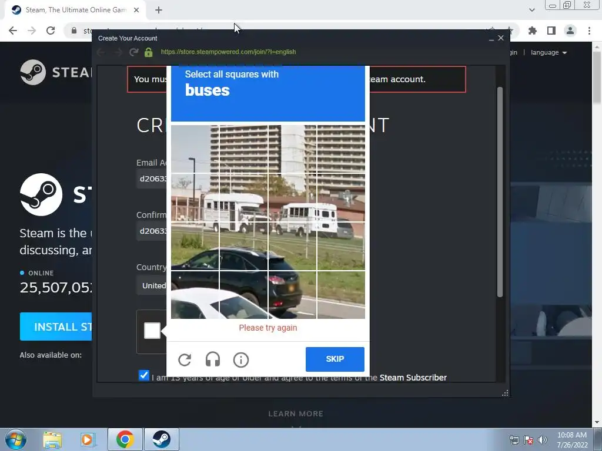602x451 pixels.
Task: Click volume speaker tray icon
Action: [543, 440]
